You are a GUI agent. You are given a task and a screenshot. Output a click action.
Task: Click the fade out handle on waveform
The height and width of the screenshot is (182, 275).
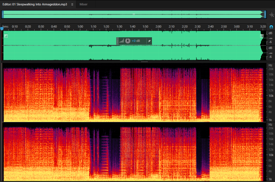pos(262,36)
